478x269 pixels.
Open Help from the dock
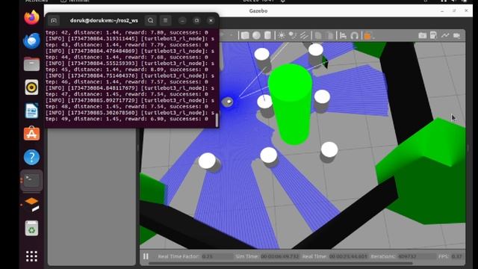pos(31,157)
